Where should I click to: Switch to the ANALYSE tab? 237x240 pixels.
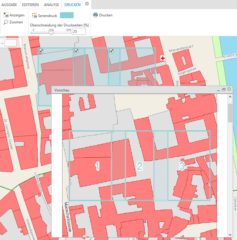pos(52,5)
